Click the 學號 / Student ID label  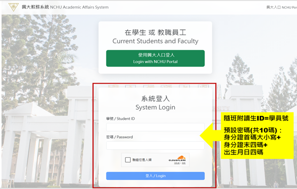[x=120, y=119]
